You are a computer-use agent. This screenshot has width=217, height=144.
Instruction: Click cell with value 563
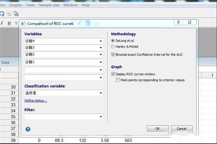click(x=128, y=140)
